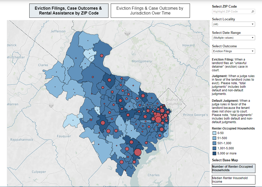Click the northernmost red eviction circle on map
Viewport: 262px width, 187px height.
(x=101, y=55)
